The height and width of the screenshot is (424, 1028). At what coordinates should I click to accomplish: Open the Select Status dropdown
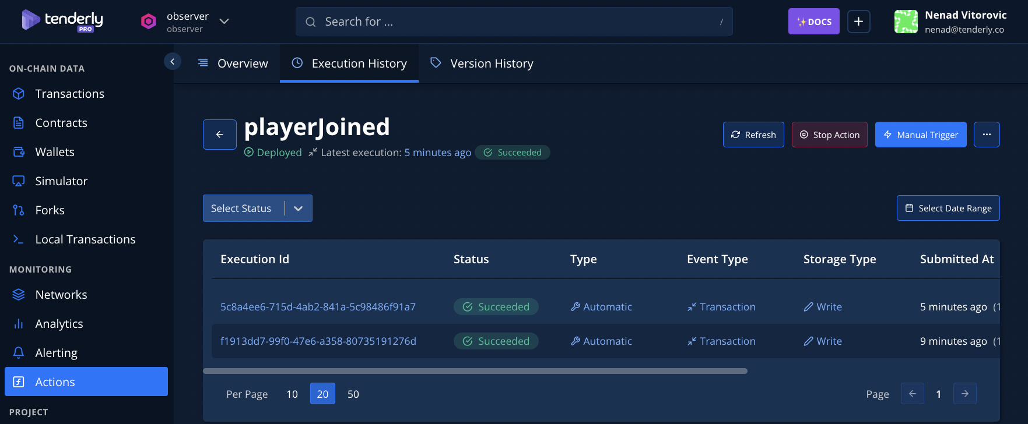[258, 209]
